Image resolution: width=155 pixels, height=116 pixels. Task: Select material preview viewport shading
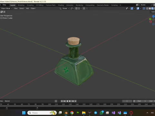coord(152,8)
